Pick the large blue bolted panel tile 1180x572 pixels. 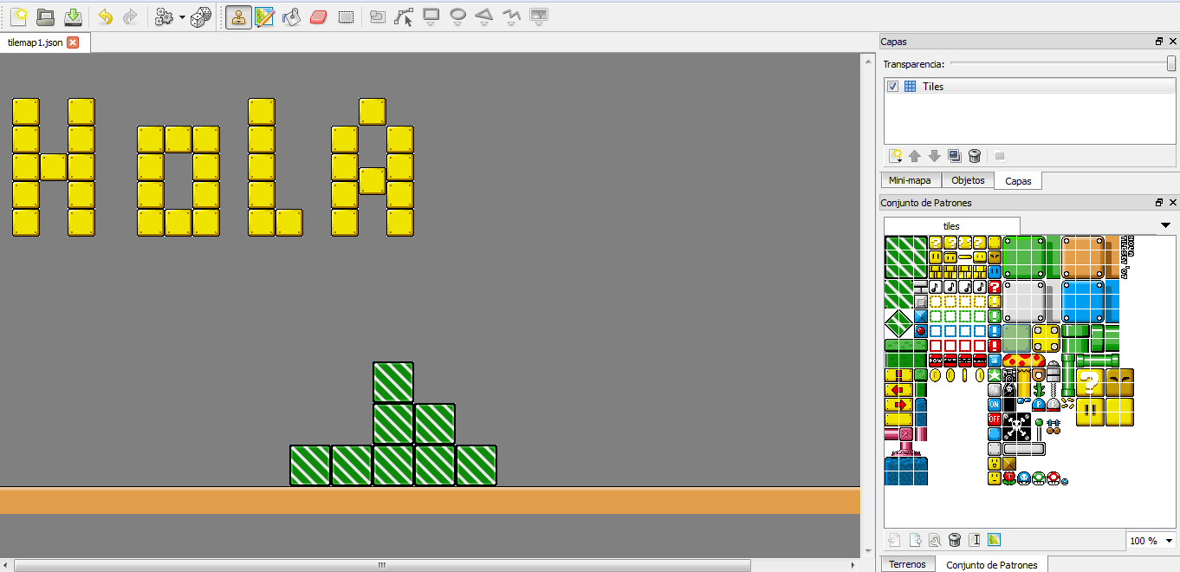[x=1083, y=302]
